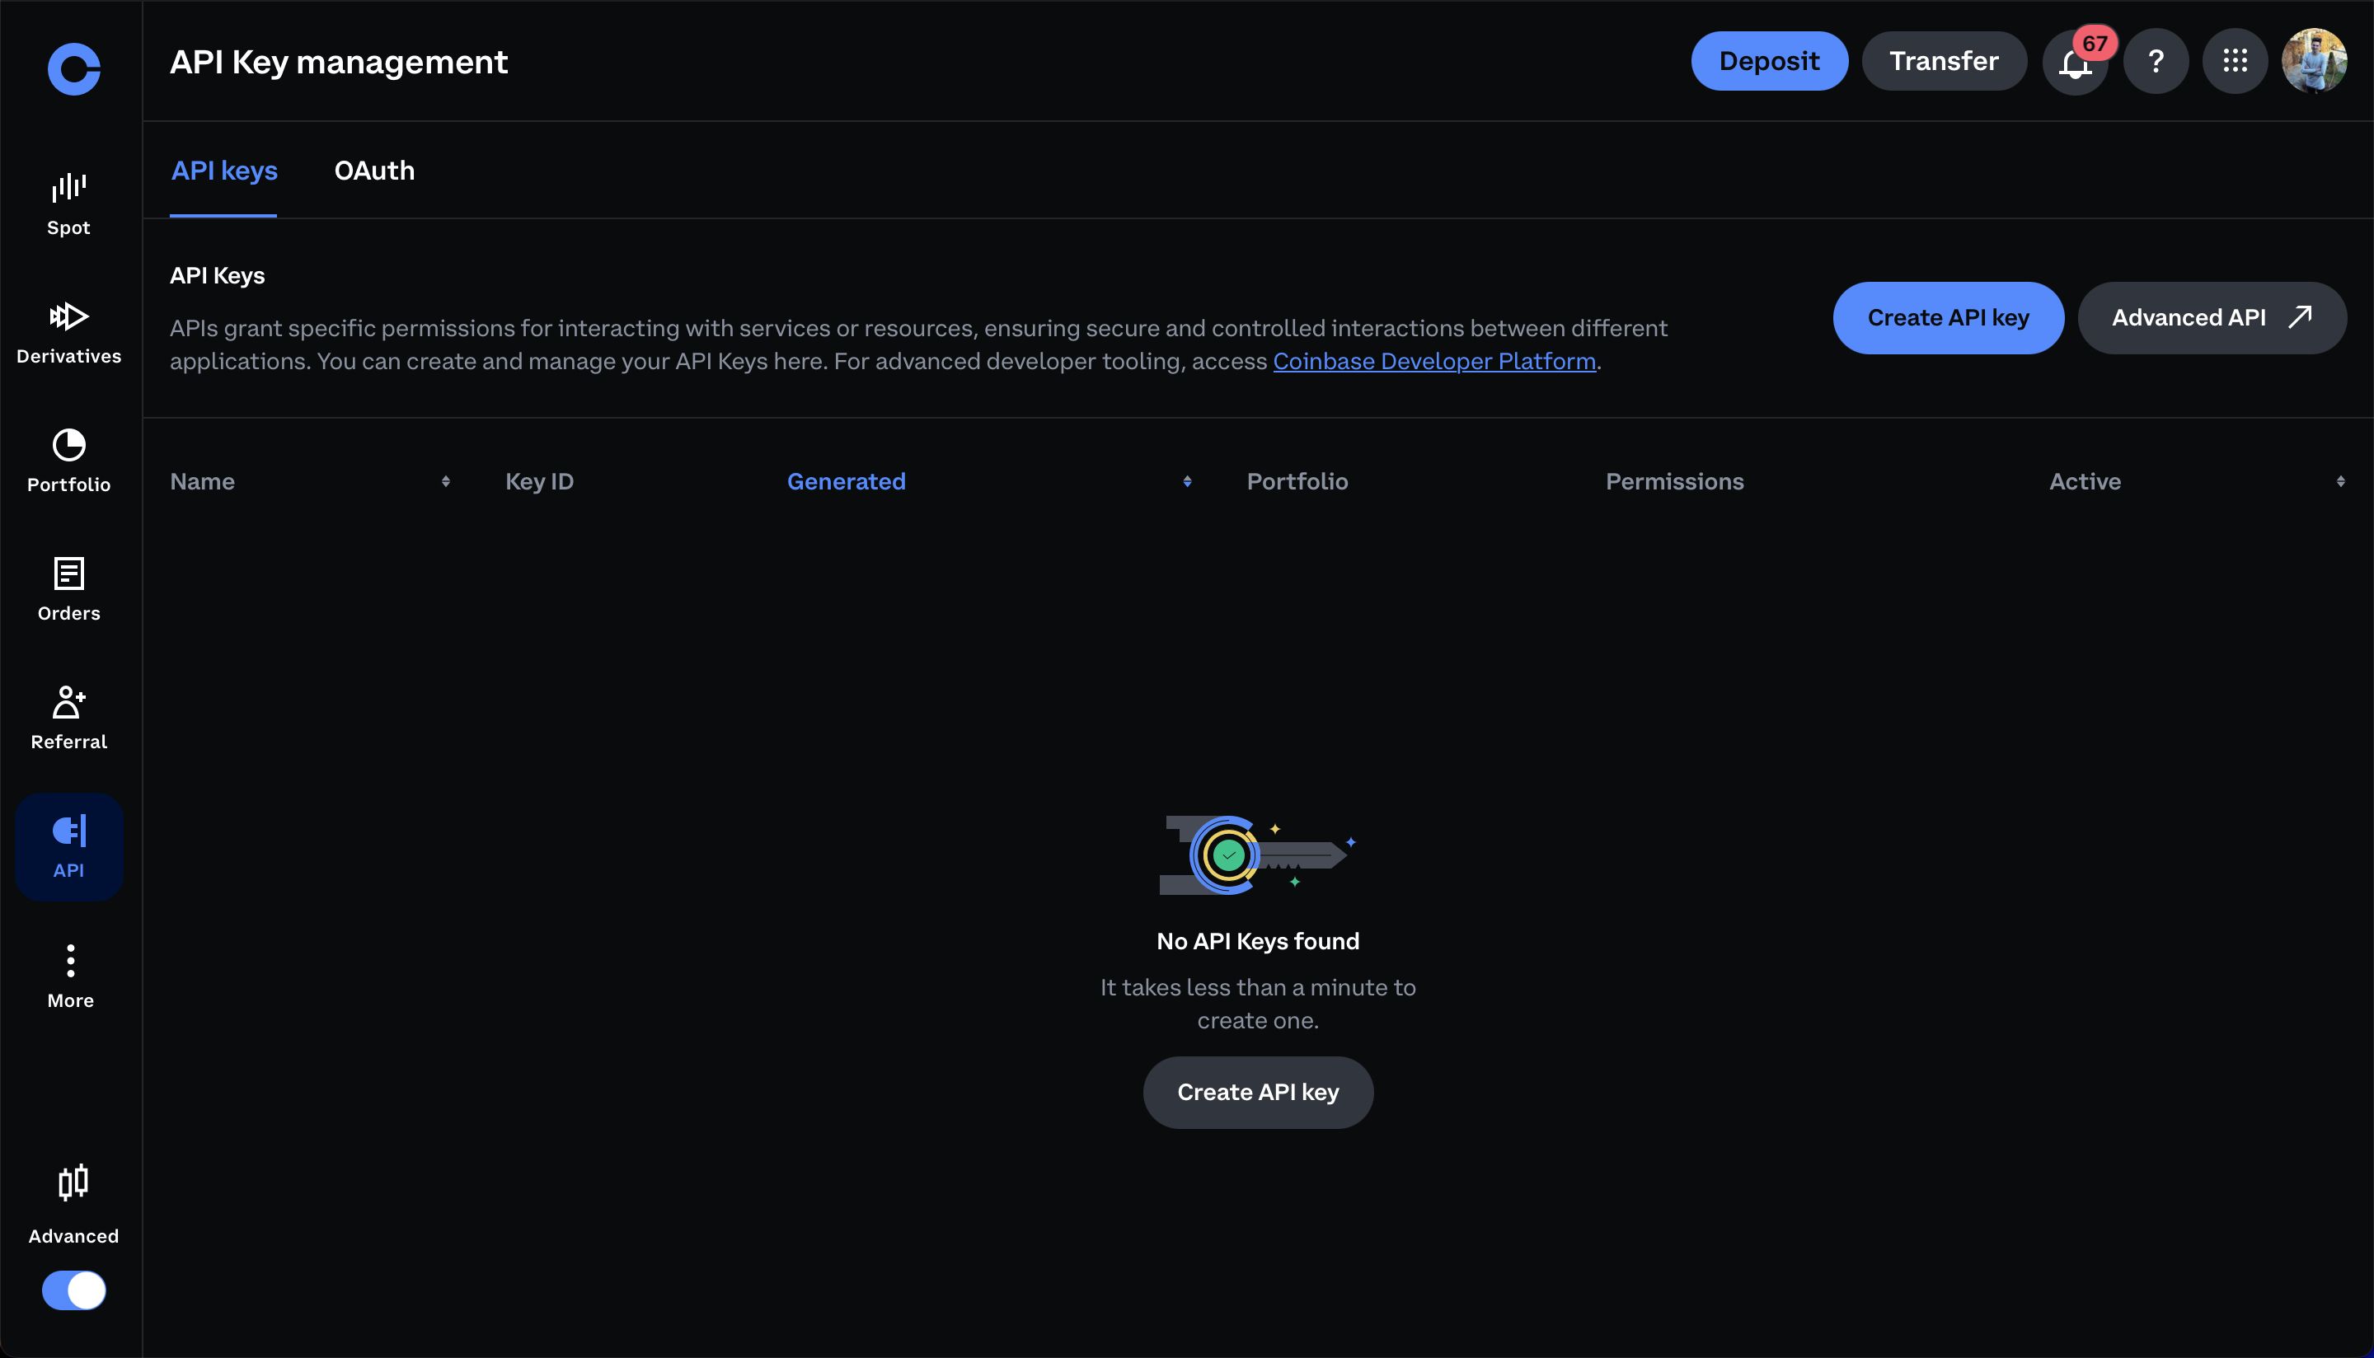The height and width of the screenshot is (1358, 2374).
Task: Open Advanced API external link button
Action: [x=2212, y=318]
